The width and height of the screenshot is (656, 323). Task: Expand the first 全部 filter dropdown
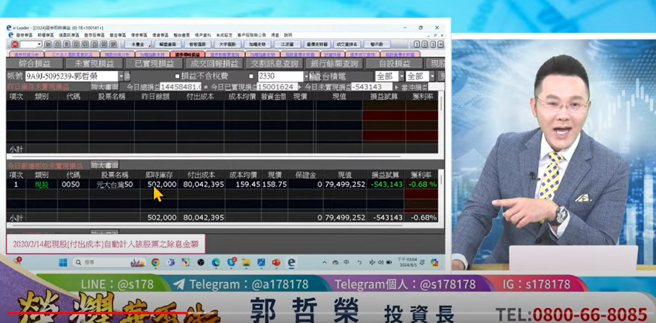click(x=401, y=76)
